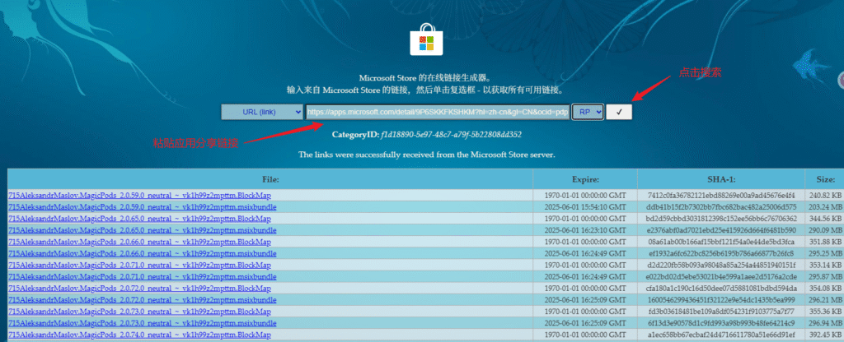Screen dimensions: 844x342
Task: Click the 354.08 KB size cell
Action: click(826, 289)
